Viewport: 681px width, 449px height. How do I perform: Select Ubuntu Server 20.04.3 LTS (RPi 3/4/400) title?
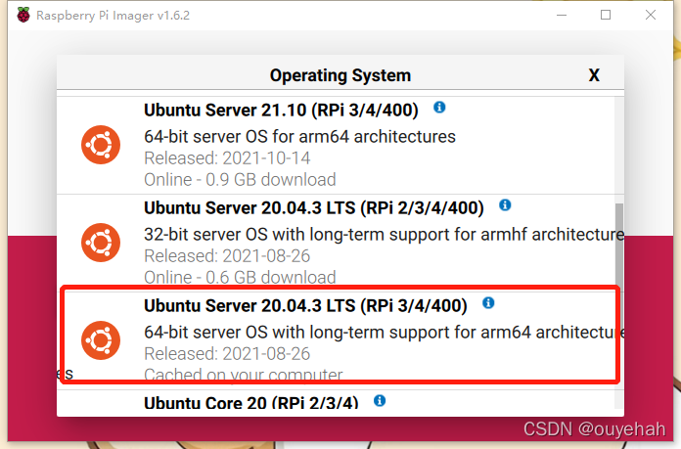(305, 305)
